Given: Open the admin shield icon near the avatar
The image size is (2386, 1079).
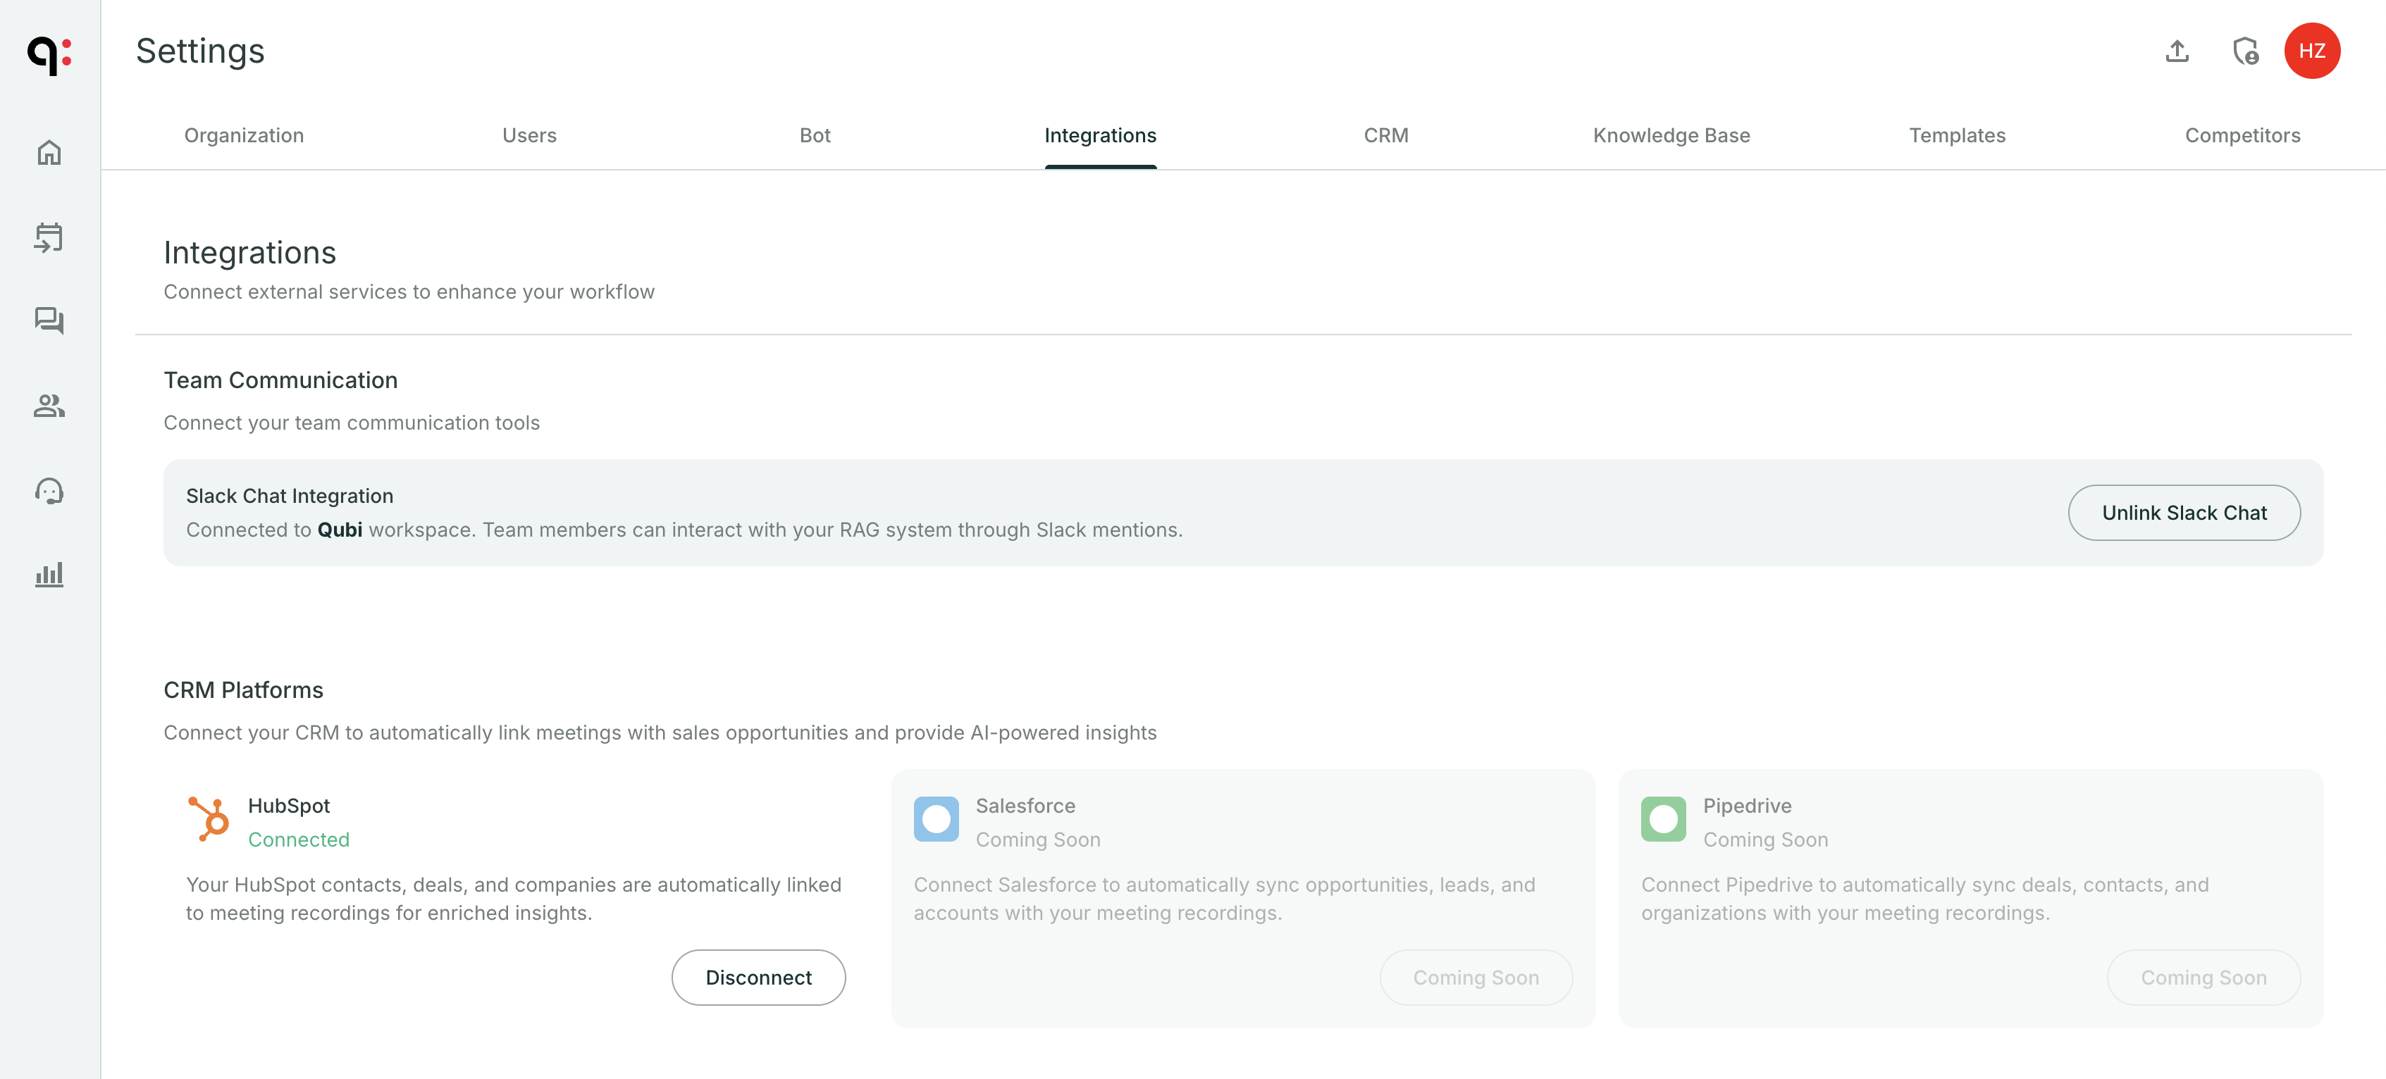Looking at the screenshot, I should tap(2245, 52).
